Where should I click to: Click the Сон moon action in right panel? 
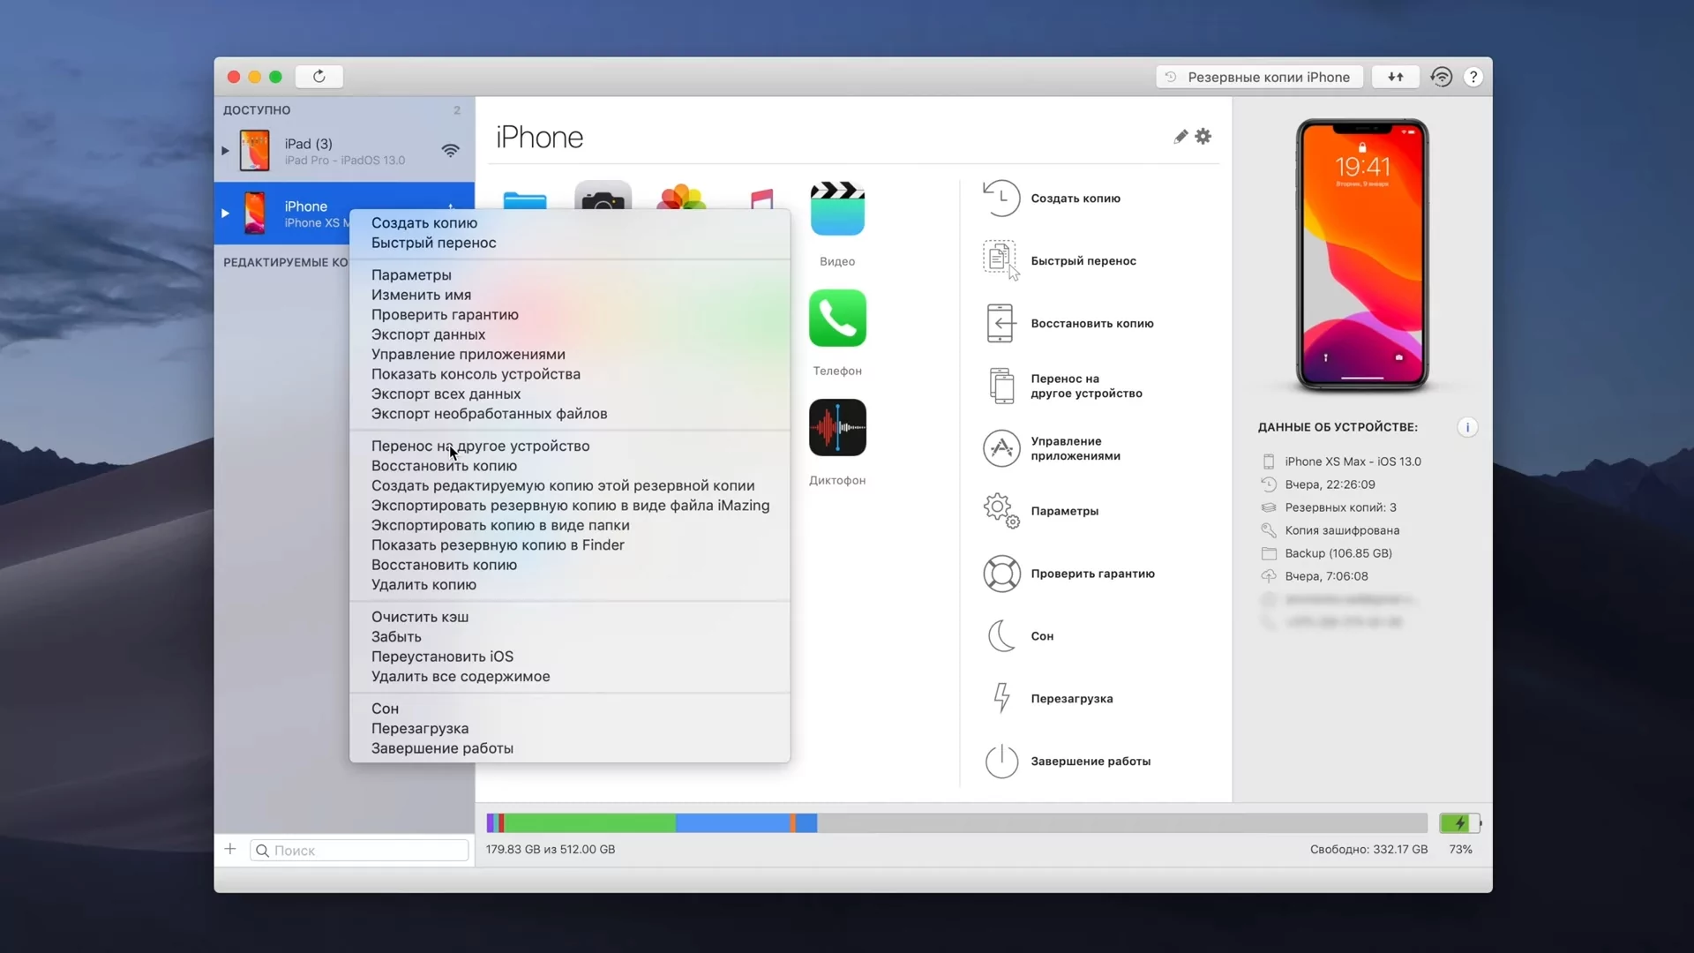(x=1018, y=636)
